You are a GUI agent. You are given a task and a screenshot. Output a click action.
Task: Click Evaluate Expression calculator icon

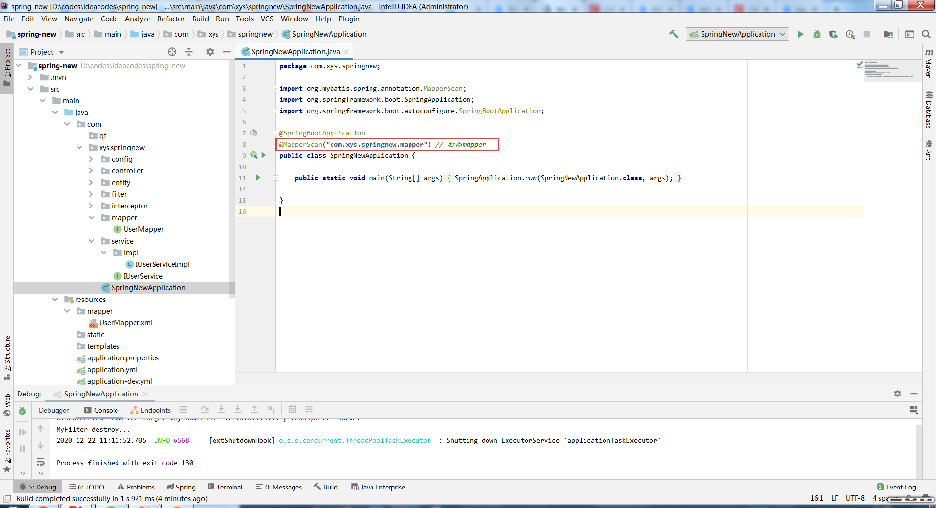pos(292,410)
